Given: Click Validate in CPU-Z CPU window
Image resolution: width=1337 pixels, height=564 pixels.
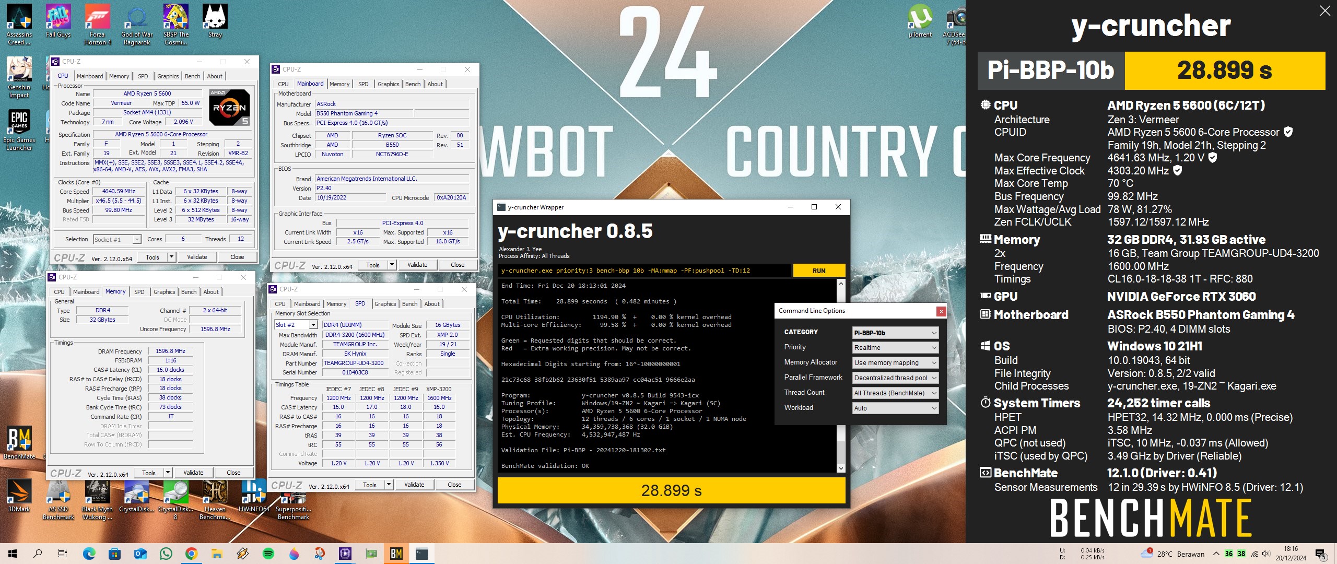Looking at the screenshot, I should pyautogui.click(x=197, y=257).
